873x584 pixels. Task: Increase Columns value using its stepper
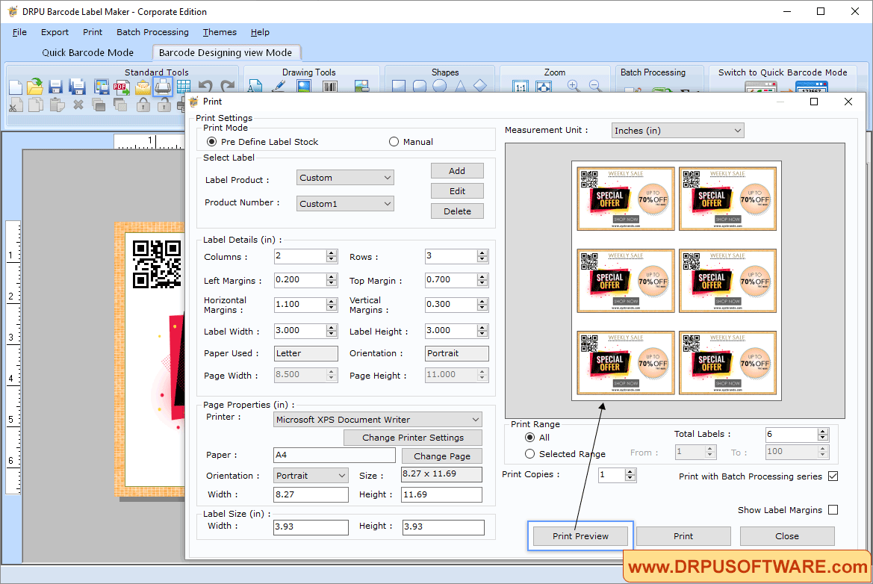click(331, 252)
